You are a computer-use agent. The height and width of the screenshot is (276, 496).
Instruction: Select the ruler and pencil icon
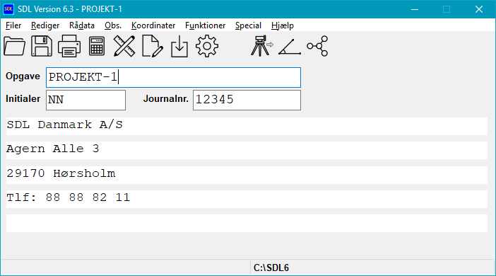coord(124,46)
